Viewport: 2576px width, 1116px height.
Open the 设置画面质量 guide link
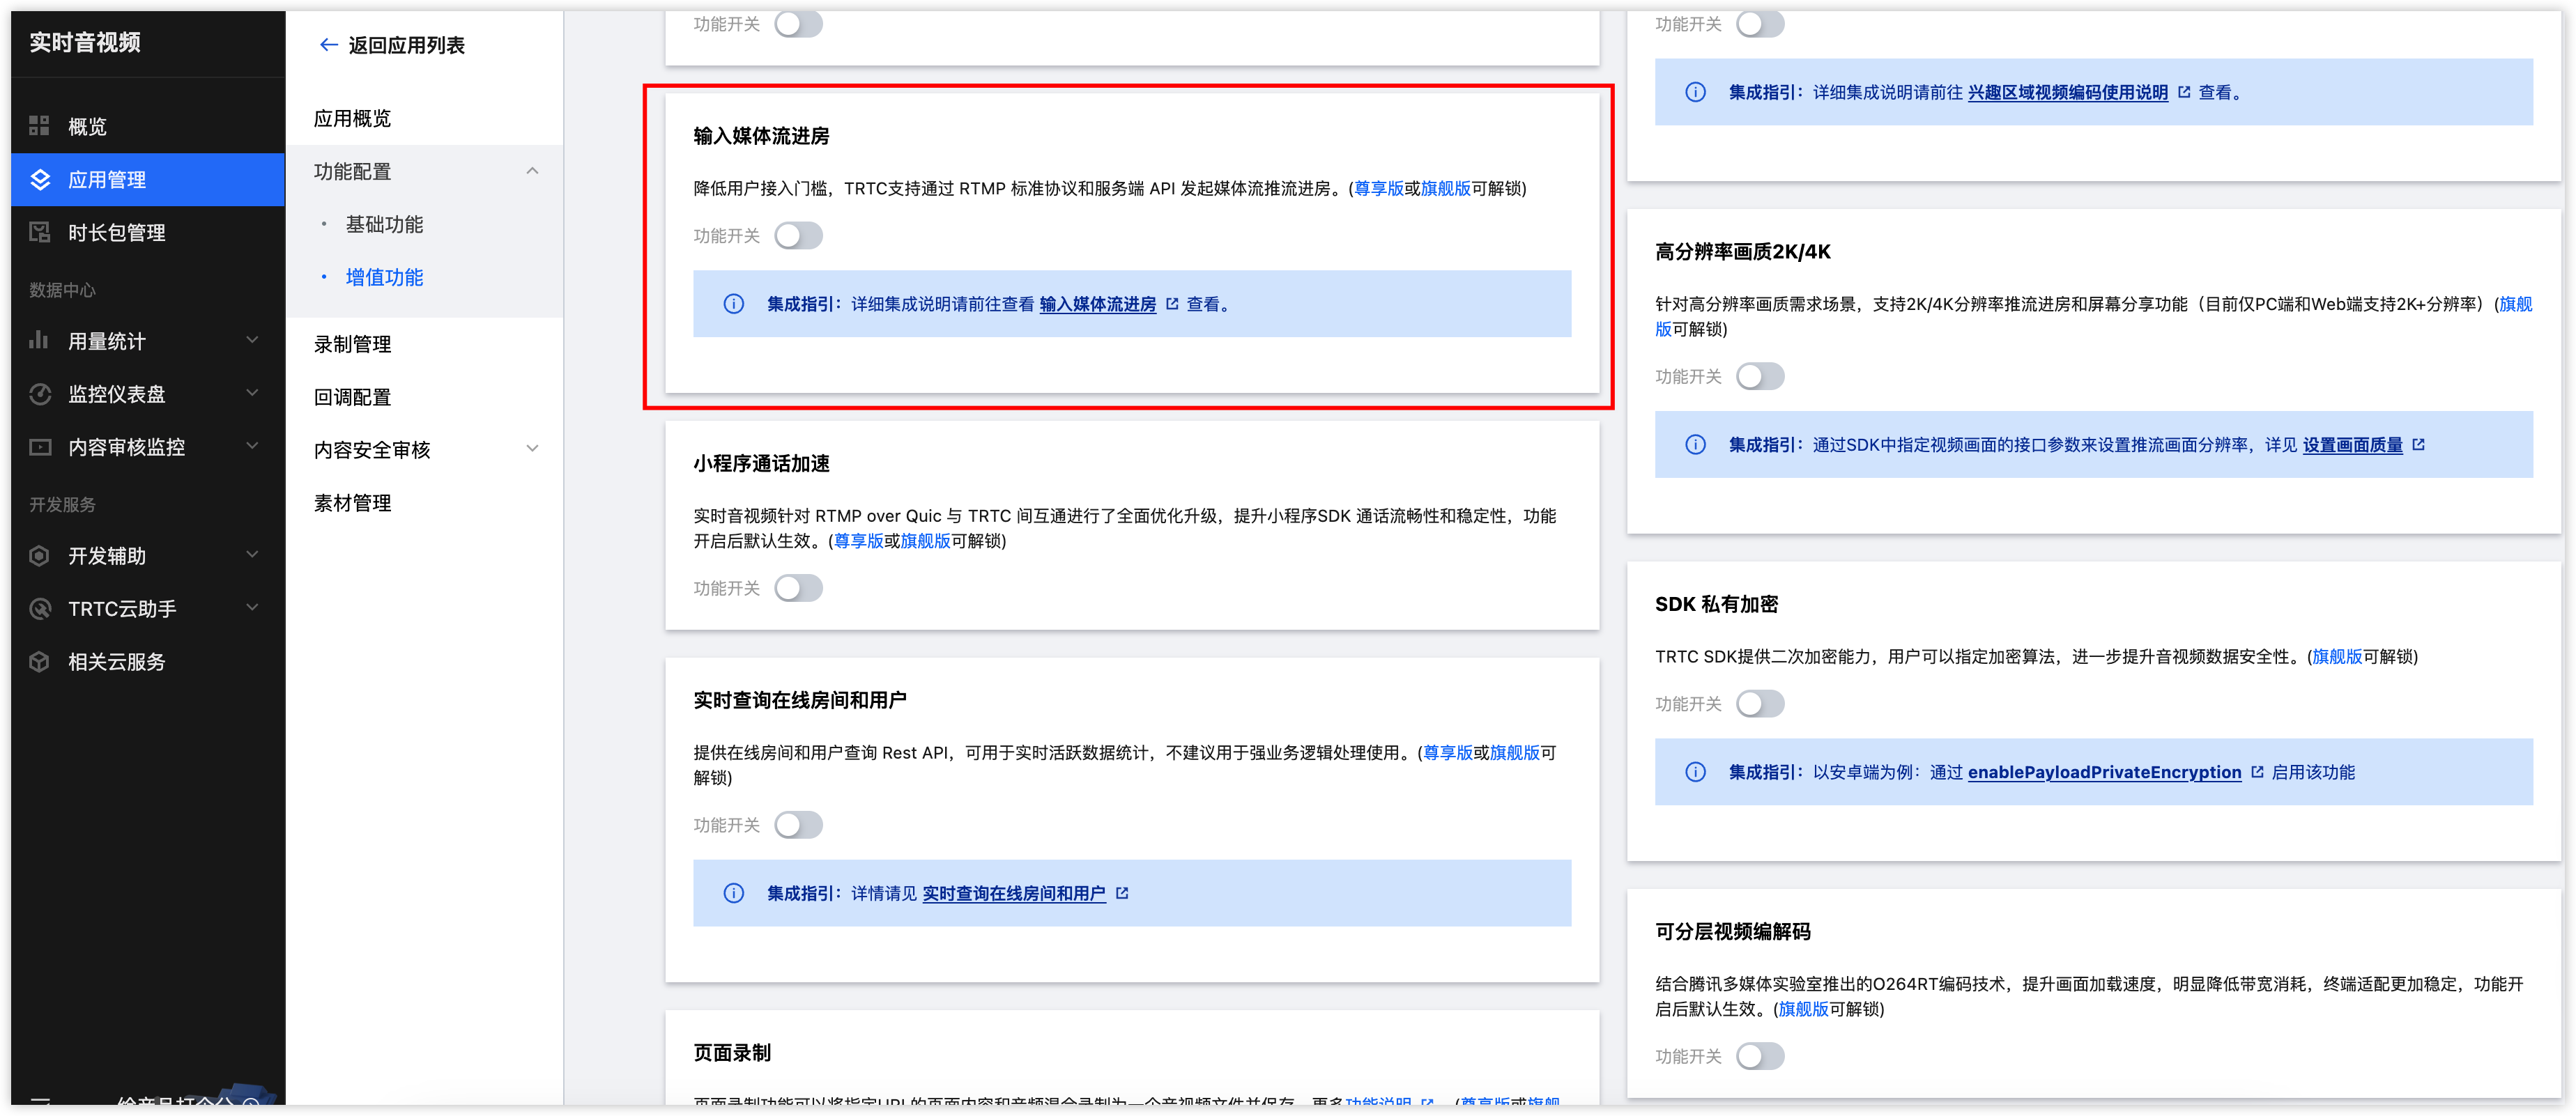[2352, 444]
